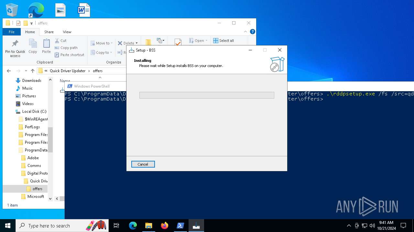414x232 pixels.
Task: Cancel the BSS setup installation
Action: pyautogui.click(x=143, y=164)
